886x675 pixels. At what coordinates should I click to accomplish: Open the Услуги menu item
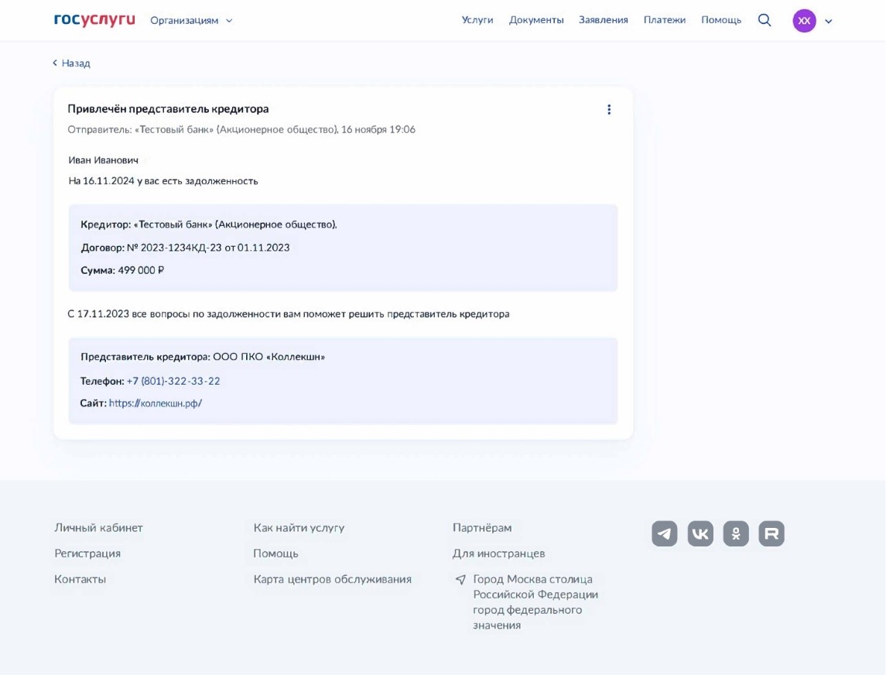click(477, 20)
